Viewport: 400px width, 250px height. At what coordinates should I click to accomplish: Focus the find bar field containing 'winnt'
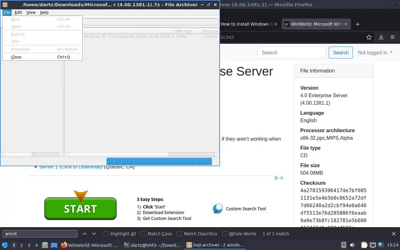[x=40, y=234]
